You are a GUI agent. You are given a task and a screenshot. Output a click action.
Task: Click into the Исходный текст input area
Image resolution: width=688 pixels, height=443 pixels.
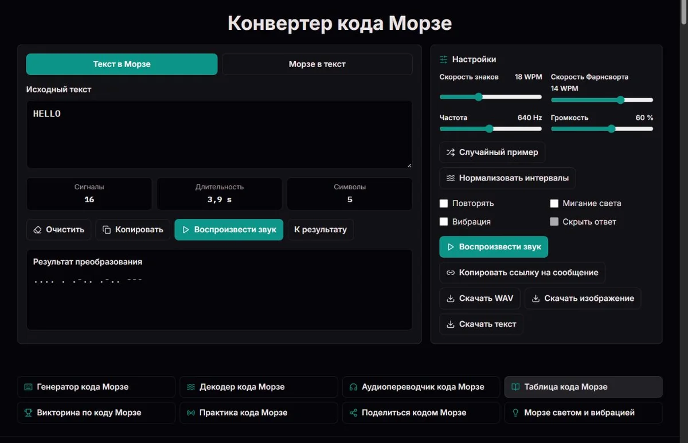(x=219, y=135)
